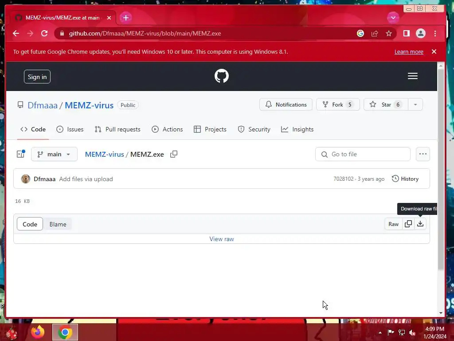Viewport: 454px width, 341px height.
Task: Open the network tray icon
Action: (x=402, y=333)
